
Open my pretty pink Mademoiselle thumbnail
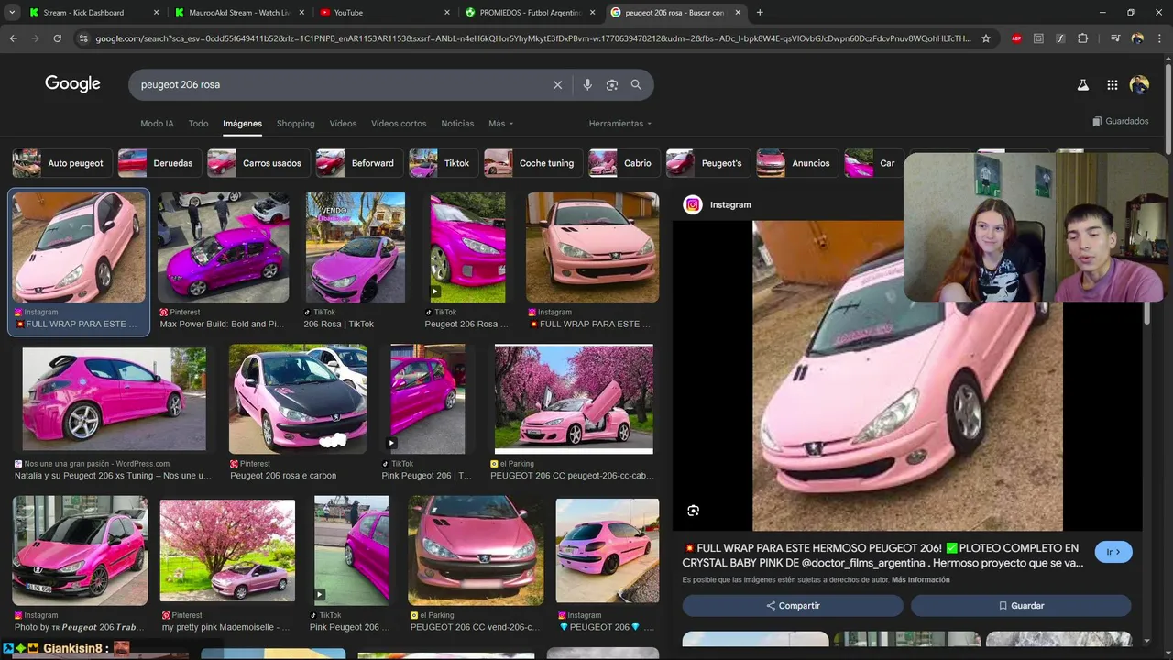point(227,551)
